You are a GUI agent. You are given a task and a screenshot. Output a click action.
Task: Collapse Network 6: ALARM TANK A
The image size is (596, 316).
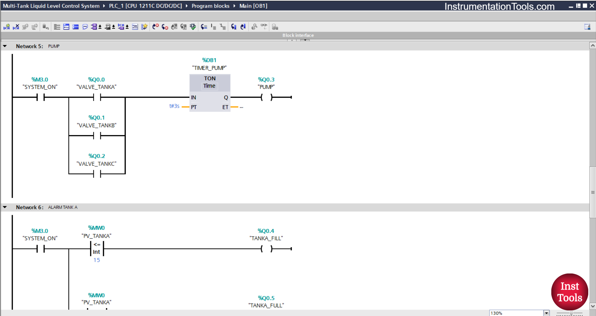5,207
